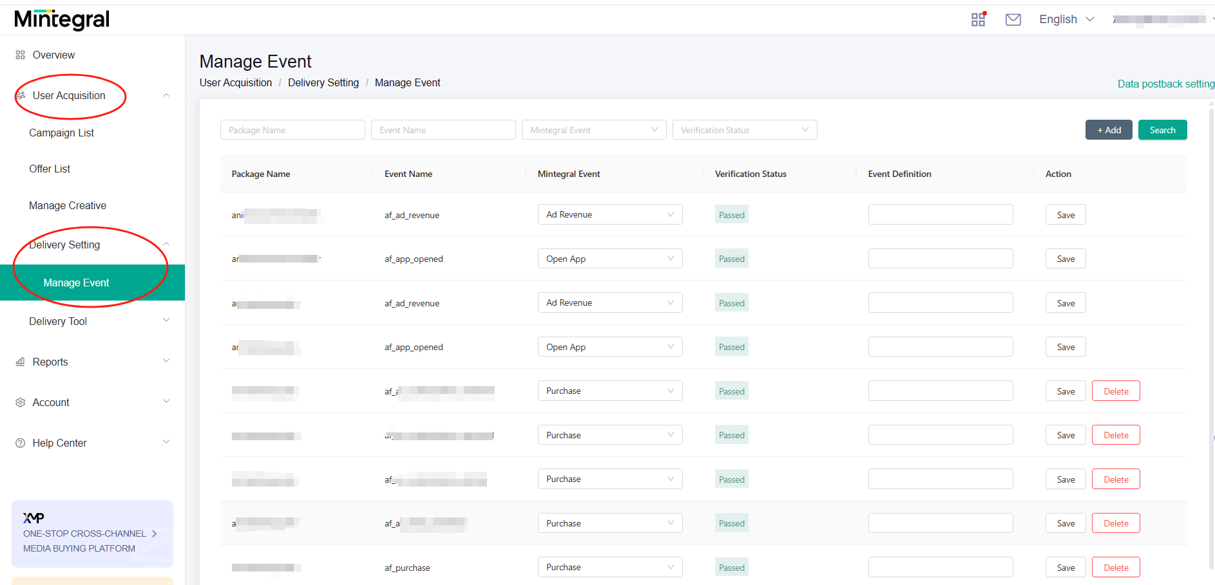Focus the Package Name filter field
The image size is (1215, 585).
pos(292,130)
